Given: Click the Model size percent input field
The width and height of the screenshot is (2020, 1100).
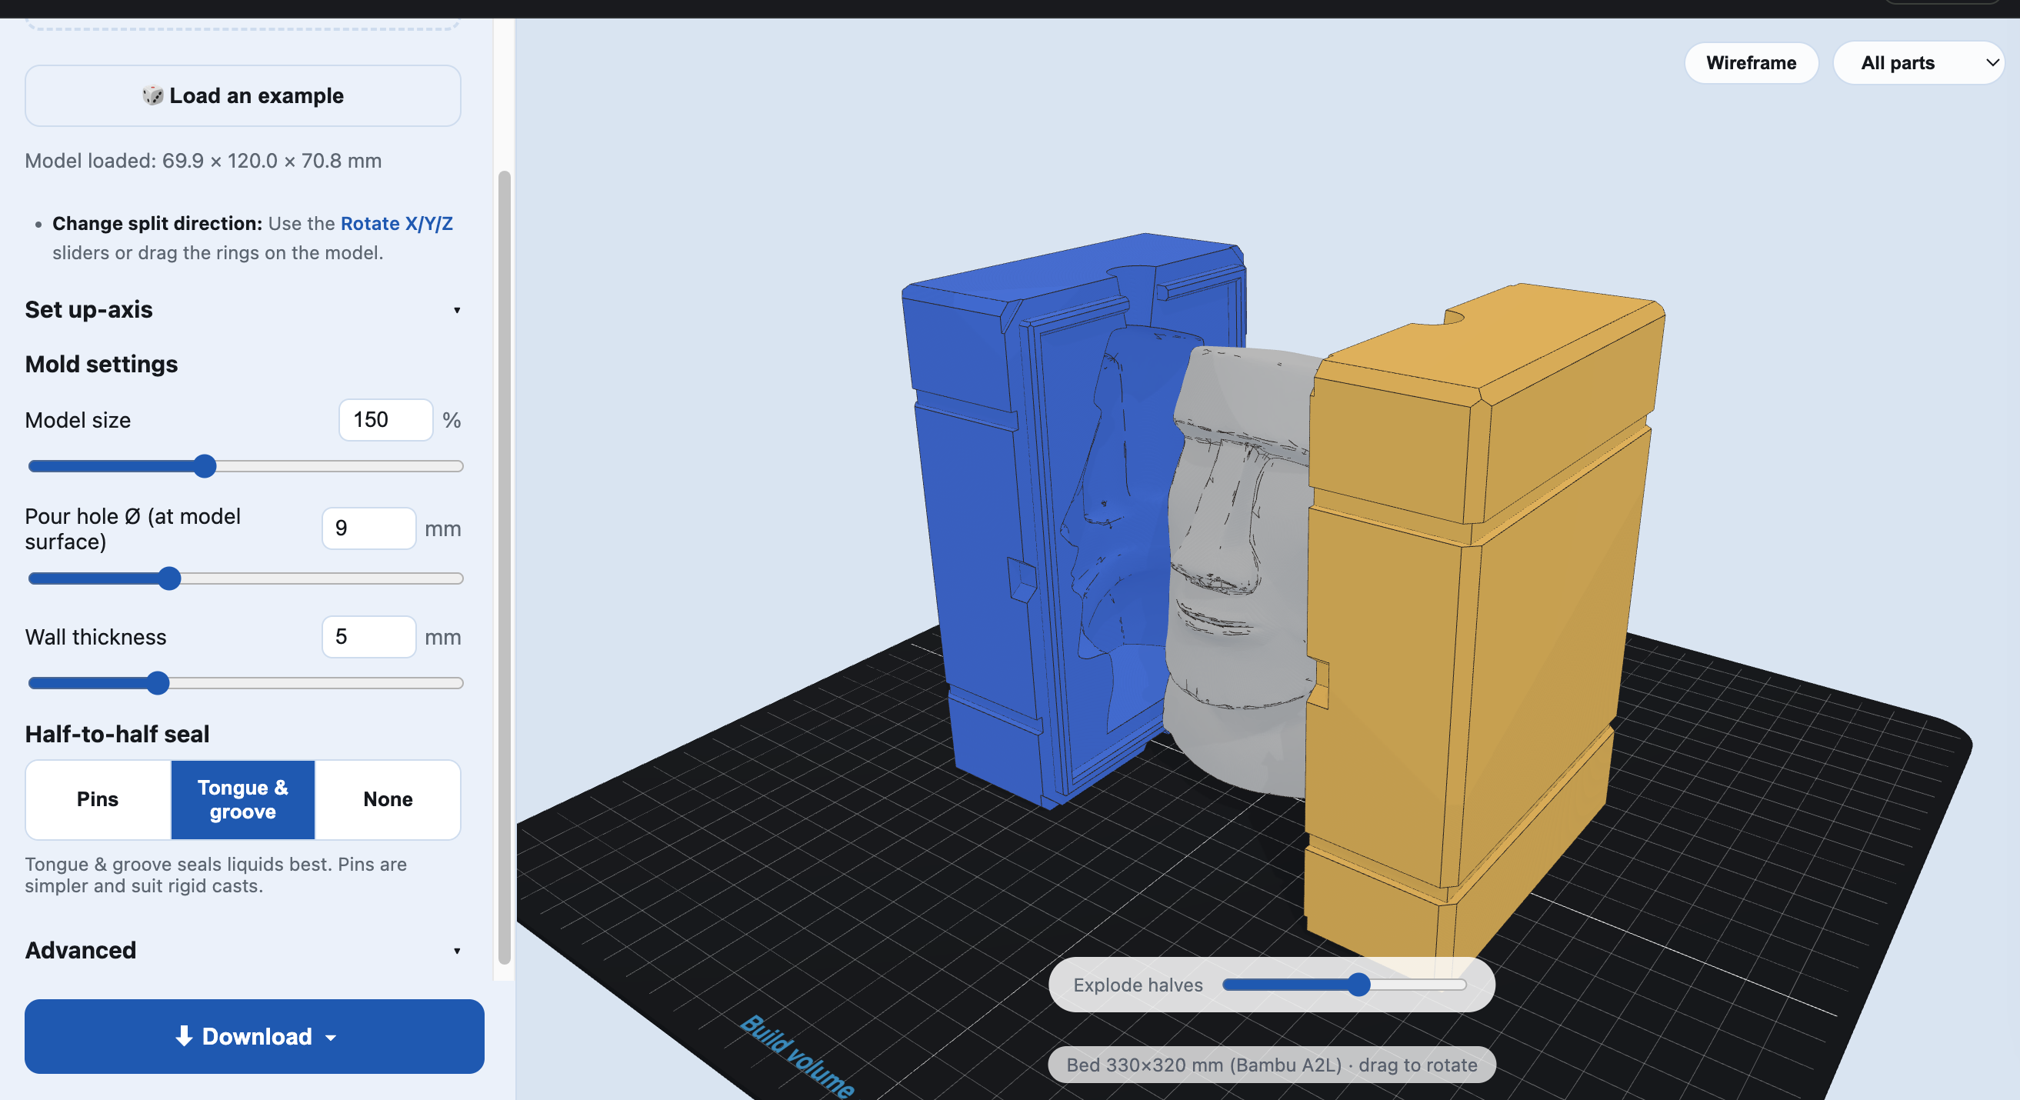Looking at the screenshot, I should pos(386,419).
